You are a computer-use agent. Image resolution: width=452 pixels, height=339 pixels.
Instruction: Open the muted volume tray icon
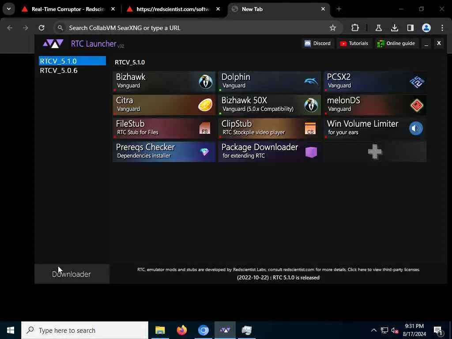[395, 330]
